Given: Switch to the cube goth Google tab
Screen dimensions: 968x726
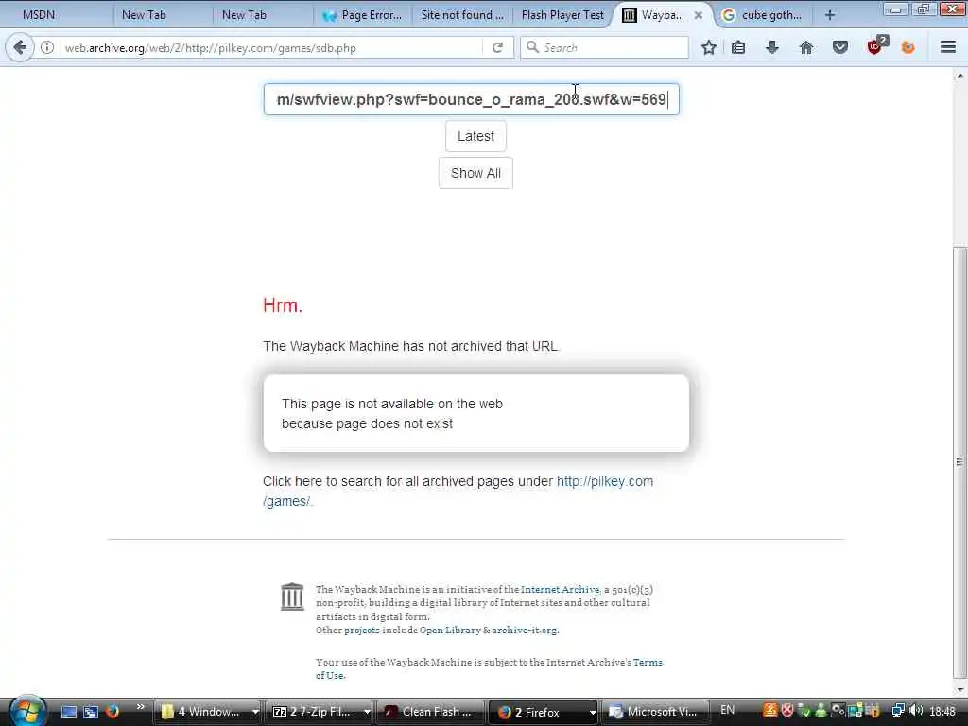Looking at the screenshot, I should coord(763,15).
